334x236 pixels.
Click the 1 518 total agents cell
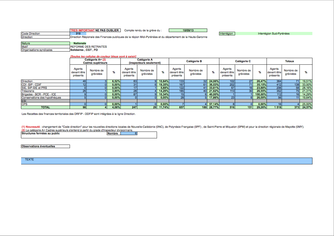[274, 107]
